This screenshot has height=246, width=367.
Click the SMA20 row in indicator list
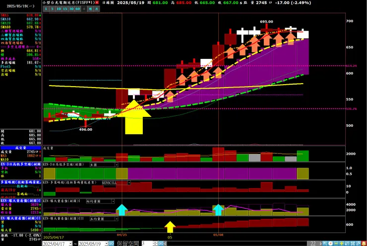click(x=21, y=23)
